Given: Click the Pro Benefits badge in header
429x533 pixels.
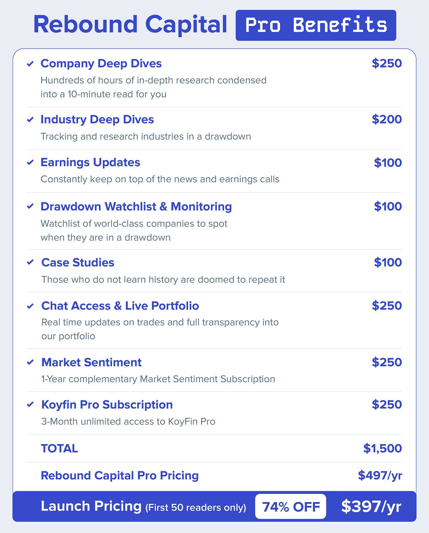Looking at the screenshot, I should pyautogui.click(x=316, y=25).
